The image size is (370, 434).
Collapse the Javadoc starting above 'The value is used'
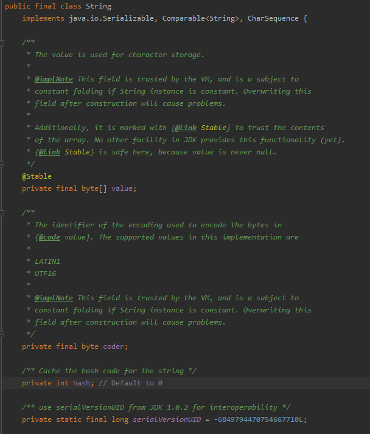click(x=2, y=43)
